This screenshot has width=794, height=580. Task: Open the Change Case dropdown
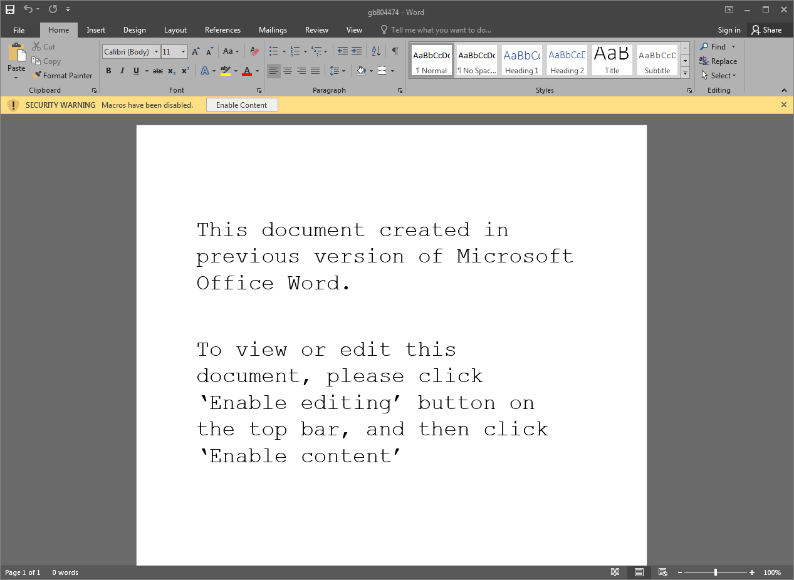click(x=231, y=52)
